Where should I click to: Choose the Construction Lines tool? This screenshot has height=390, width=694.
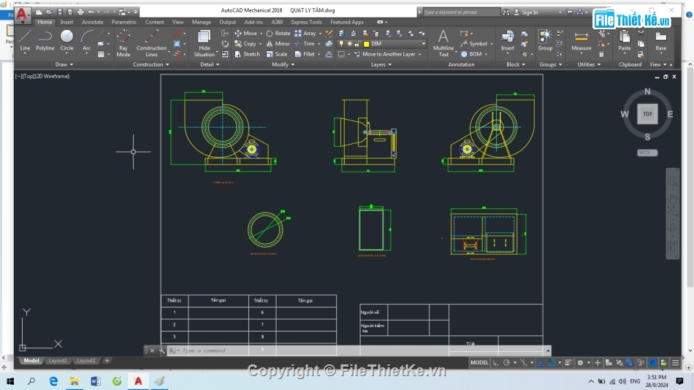point(151,43)
